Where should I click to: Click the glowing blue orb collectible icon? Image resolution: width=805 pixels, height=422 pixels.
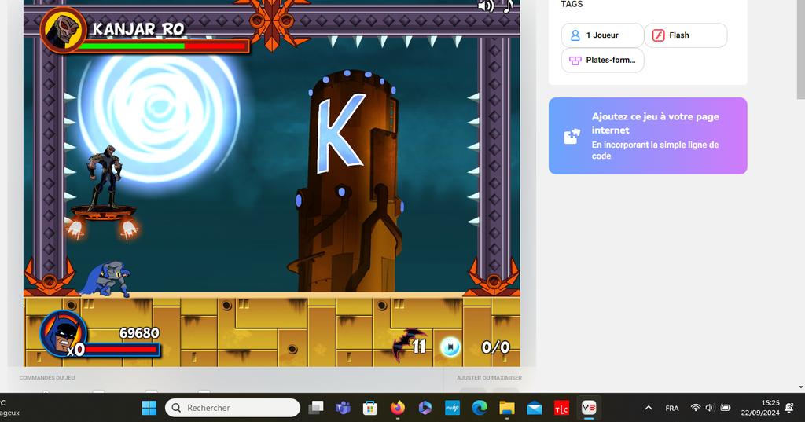(450, 347)
